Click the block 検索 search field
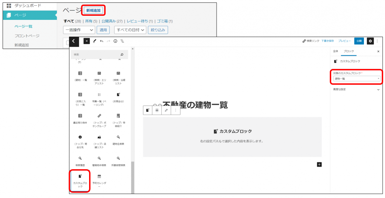The image size is (385, 198). 96,54
